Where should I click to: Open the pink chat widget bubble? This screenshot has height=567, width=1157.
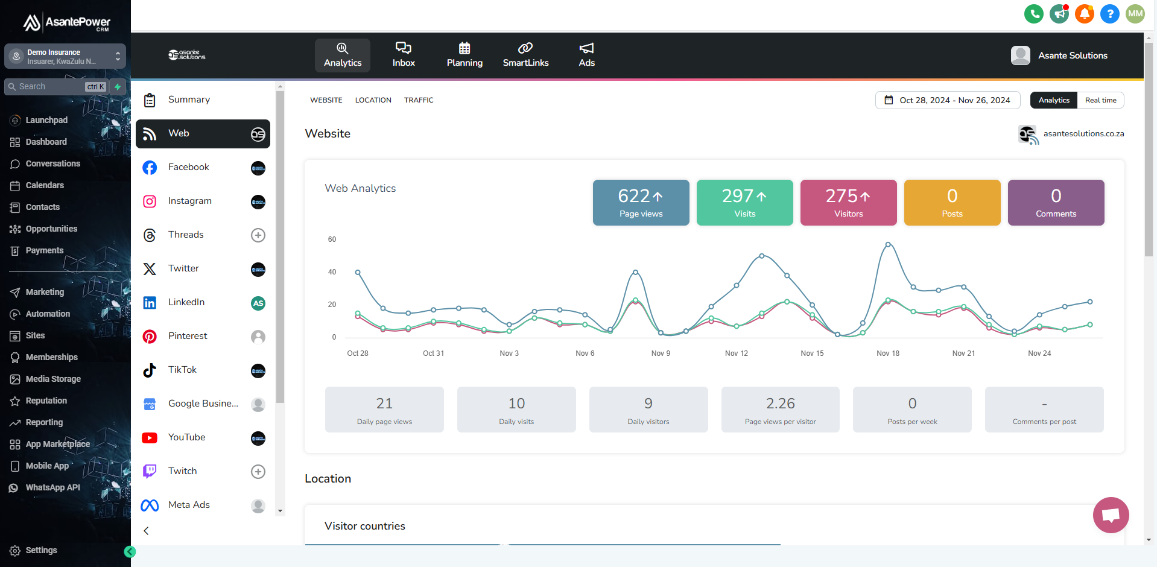(x=1111, y=515)
